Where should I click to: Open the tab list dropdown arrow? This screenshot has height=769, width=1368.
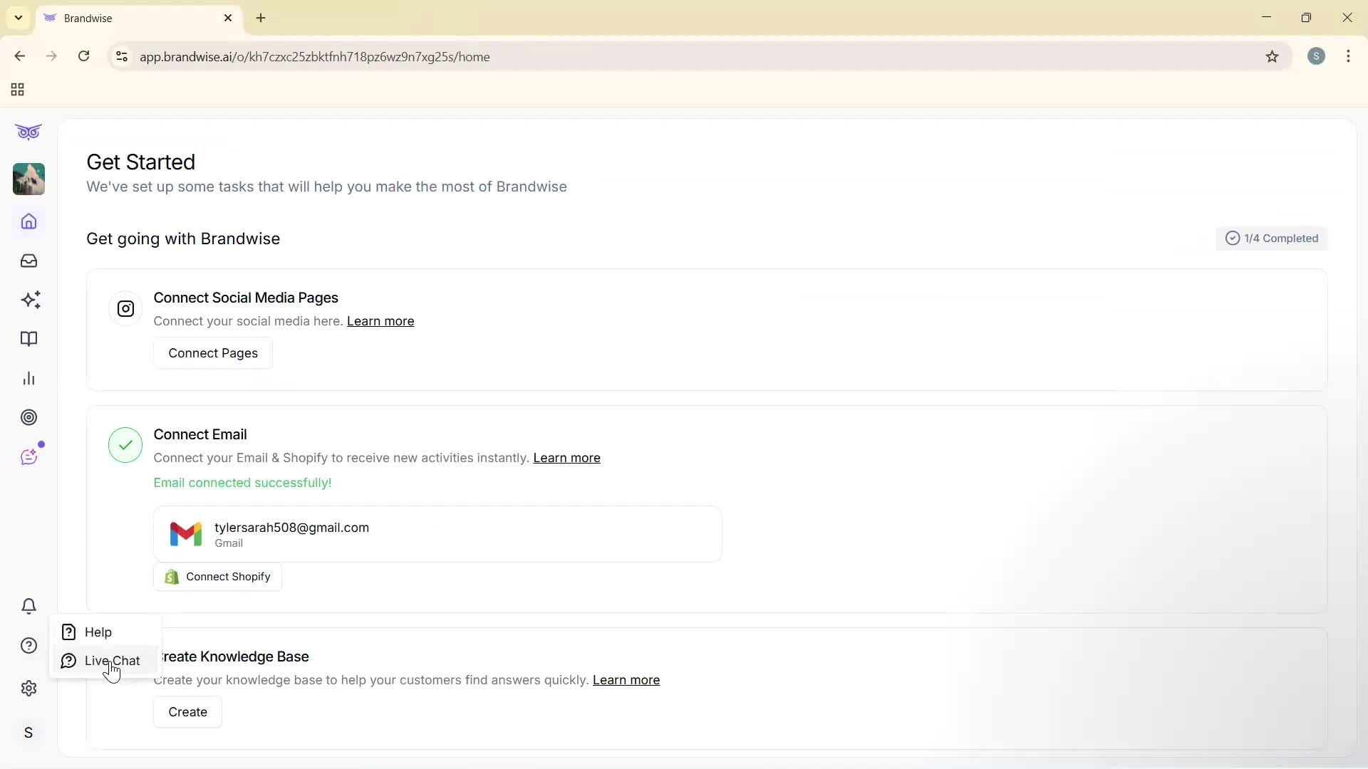[18, 18]
